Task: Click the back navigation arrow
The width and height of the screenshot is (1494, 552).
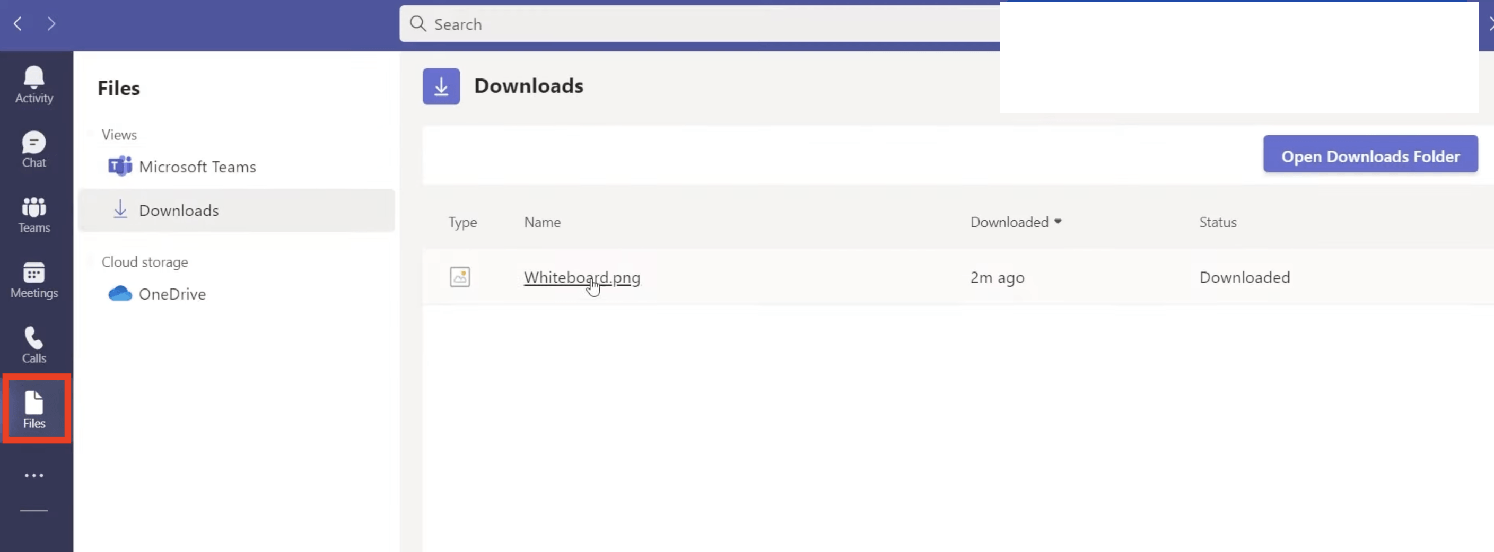Action: point(18,24)
